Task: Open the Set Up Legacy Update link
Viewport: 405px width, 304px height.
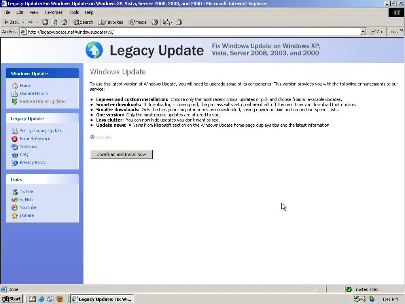Action: pyautogui.click(x=41, y=131)
